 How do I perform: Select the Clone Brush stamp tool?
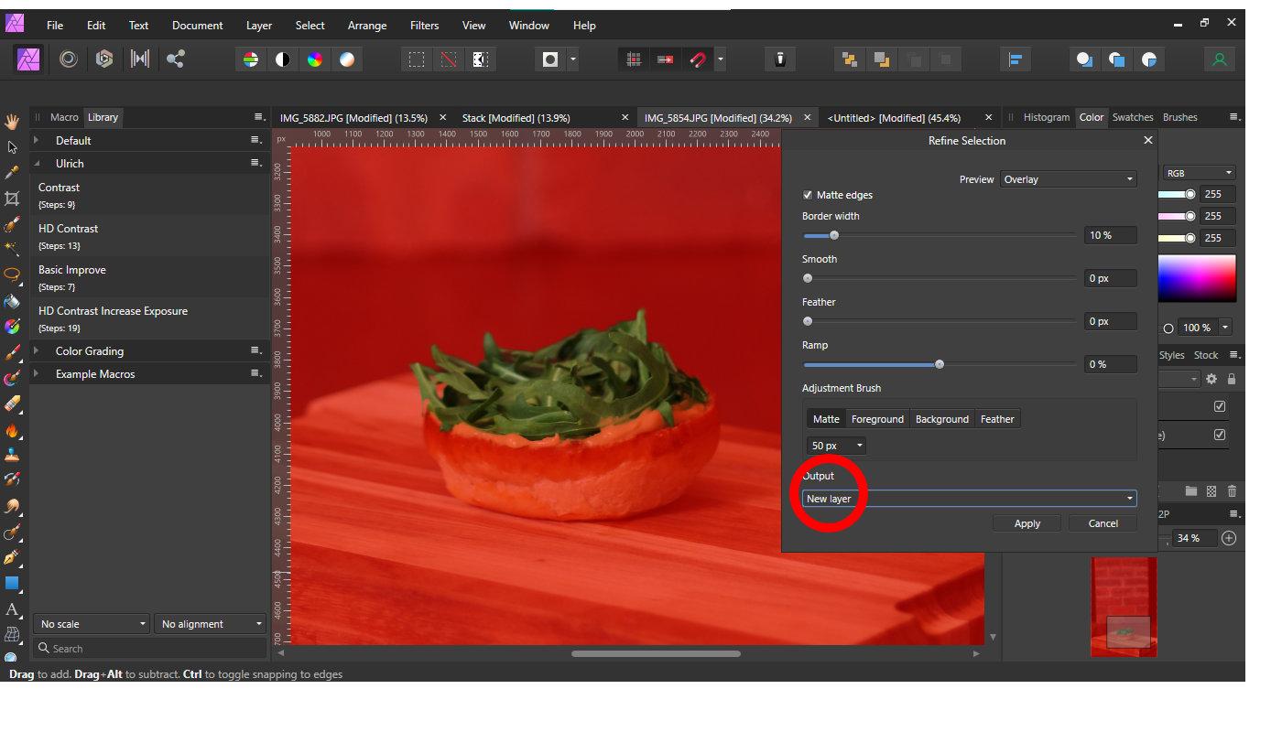pos(12,455)
